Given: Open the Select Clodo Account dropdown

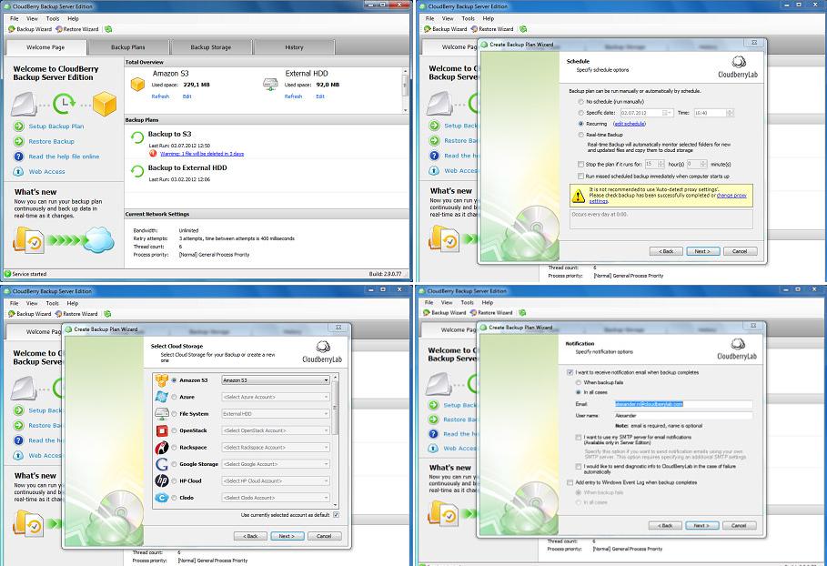Looking at the screenshot, I should point(276,498).
